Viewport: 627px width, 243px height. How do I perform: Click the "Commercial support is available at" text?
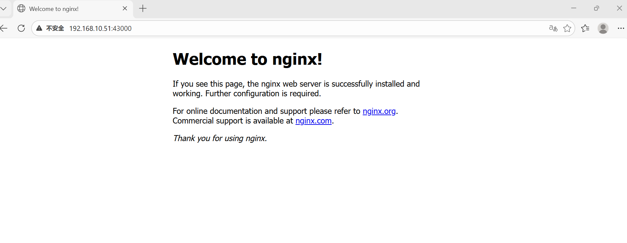[233, 121]
